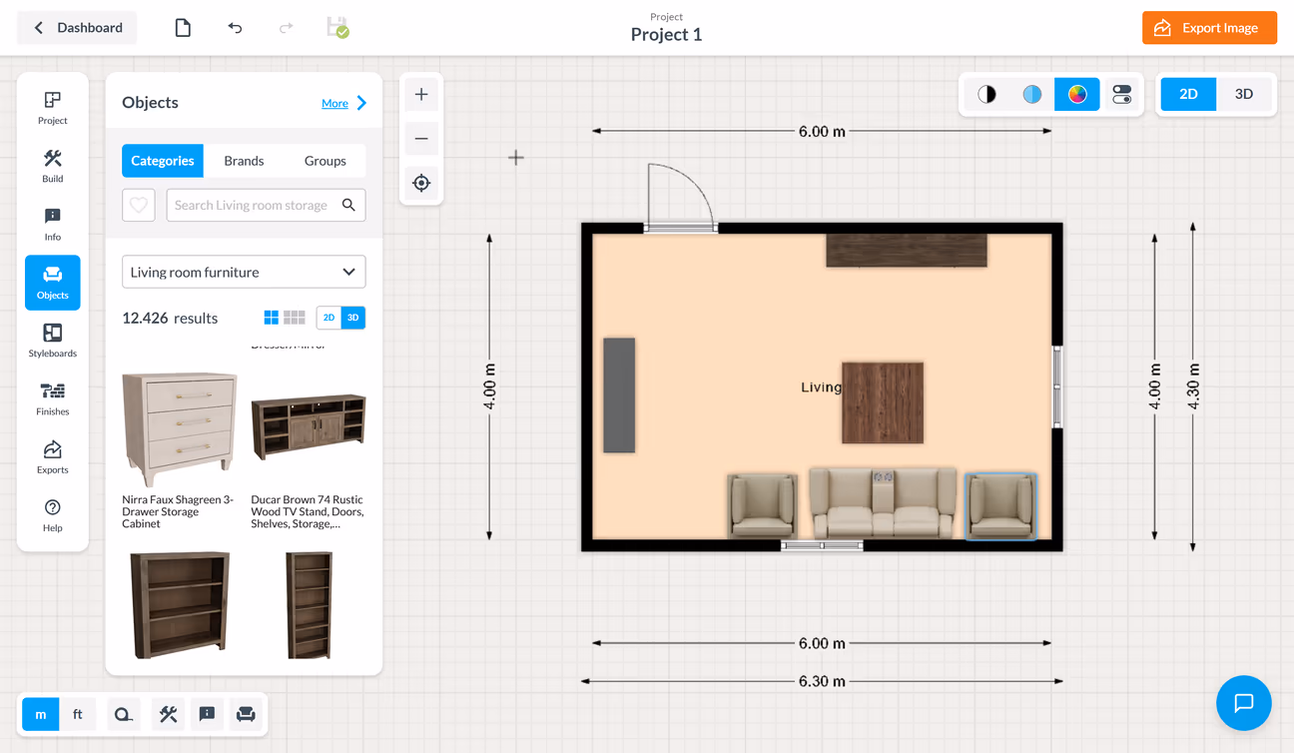
Task: Switch to small grid view of results
Action: [295, 318]
